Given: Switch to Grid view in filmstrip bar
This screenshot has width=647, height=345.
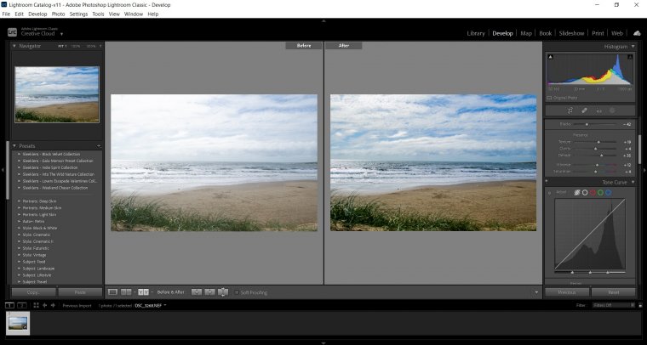Looking at the screenshot, I should (x=36, y=305).
